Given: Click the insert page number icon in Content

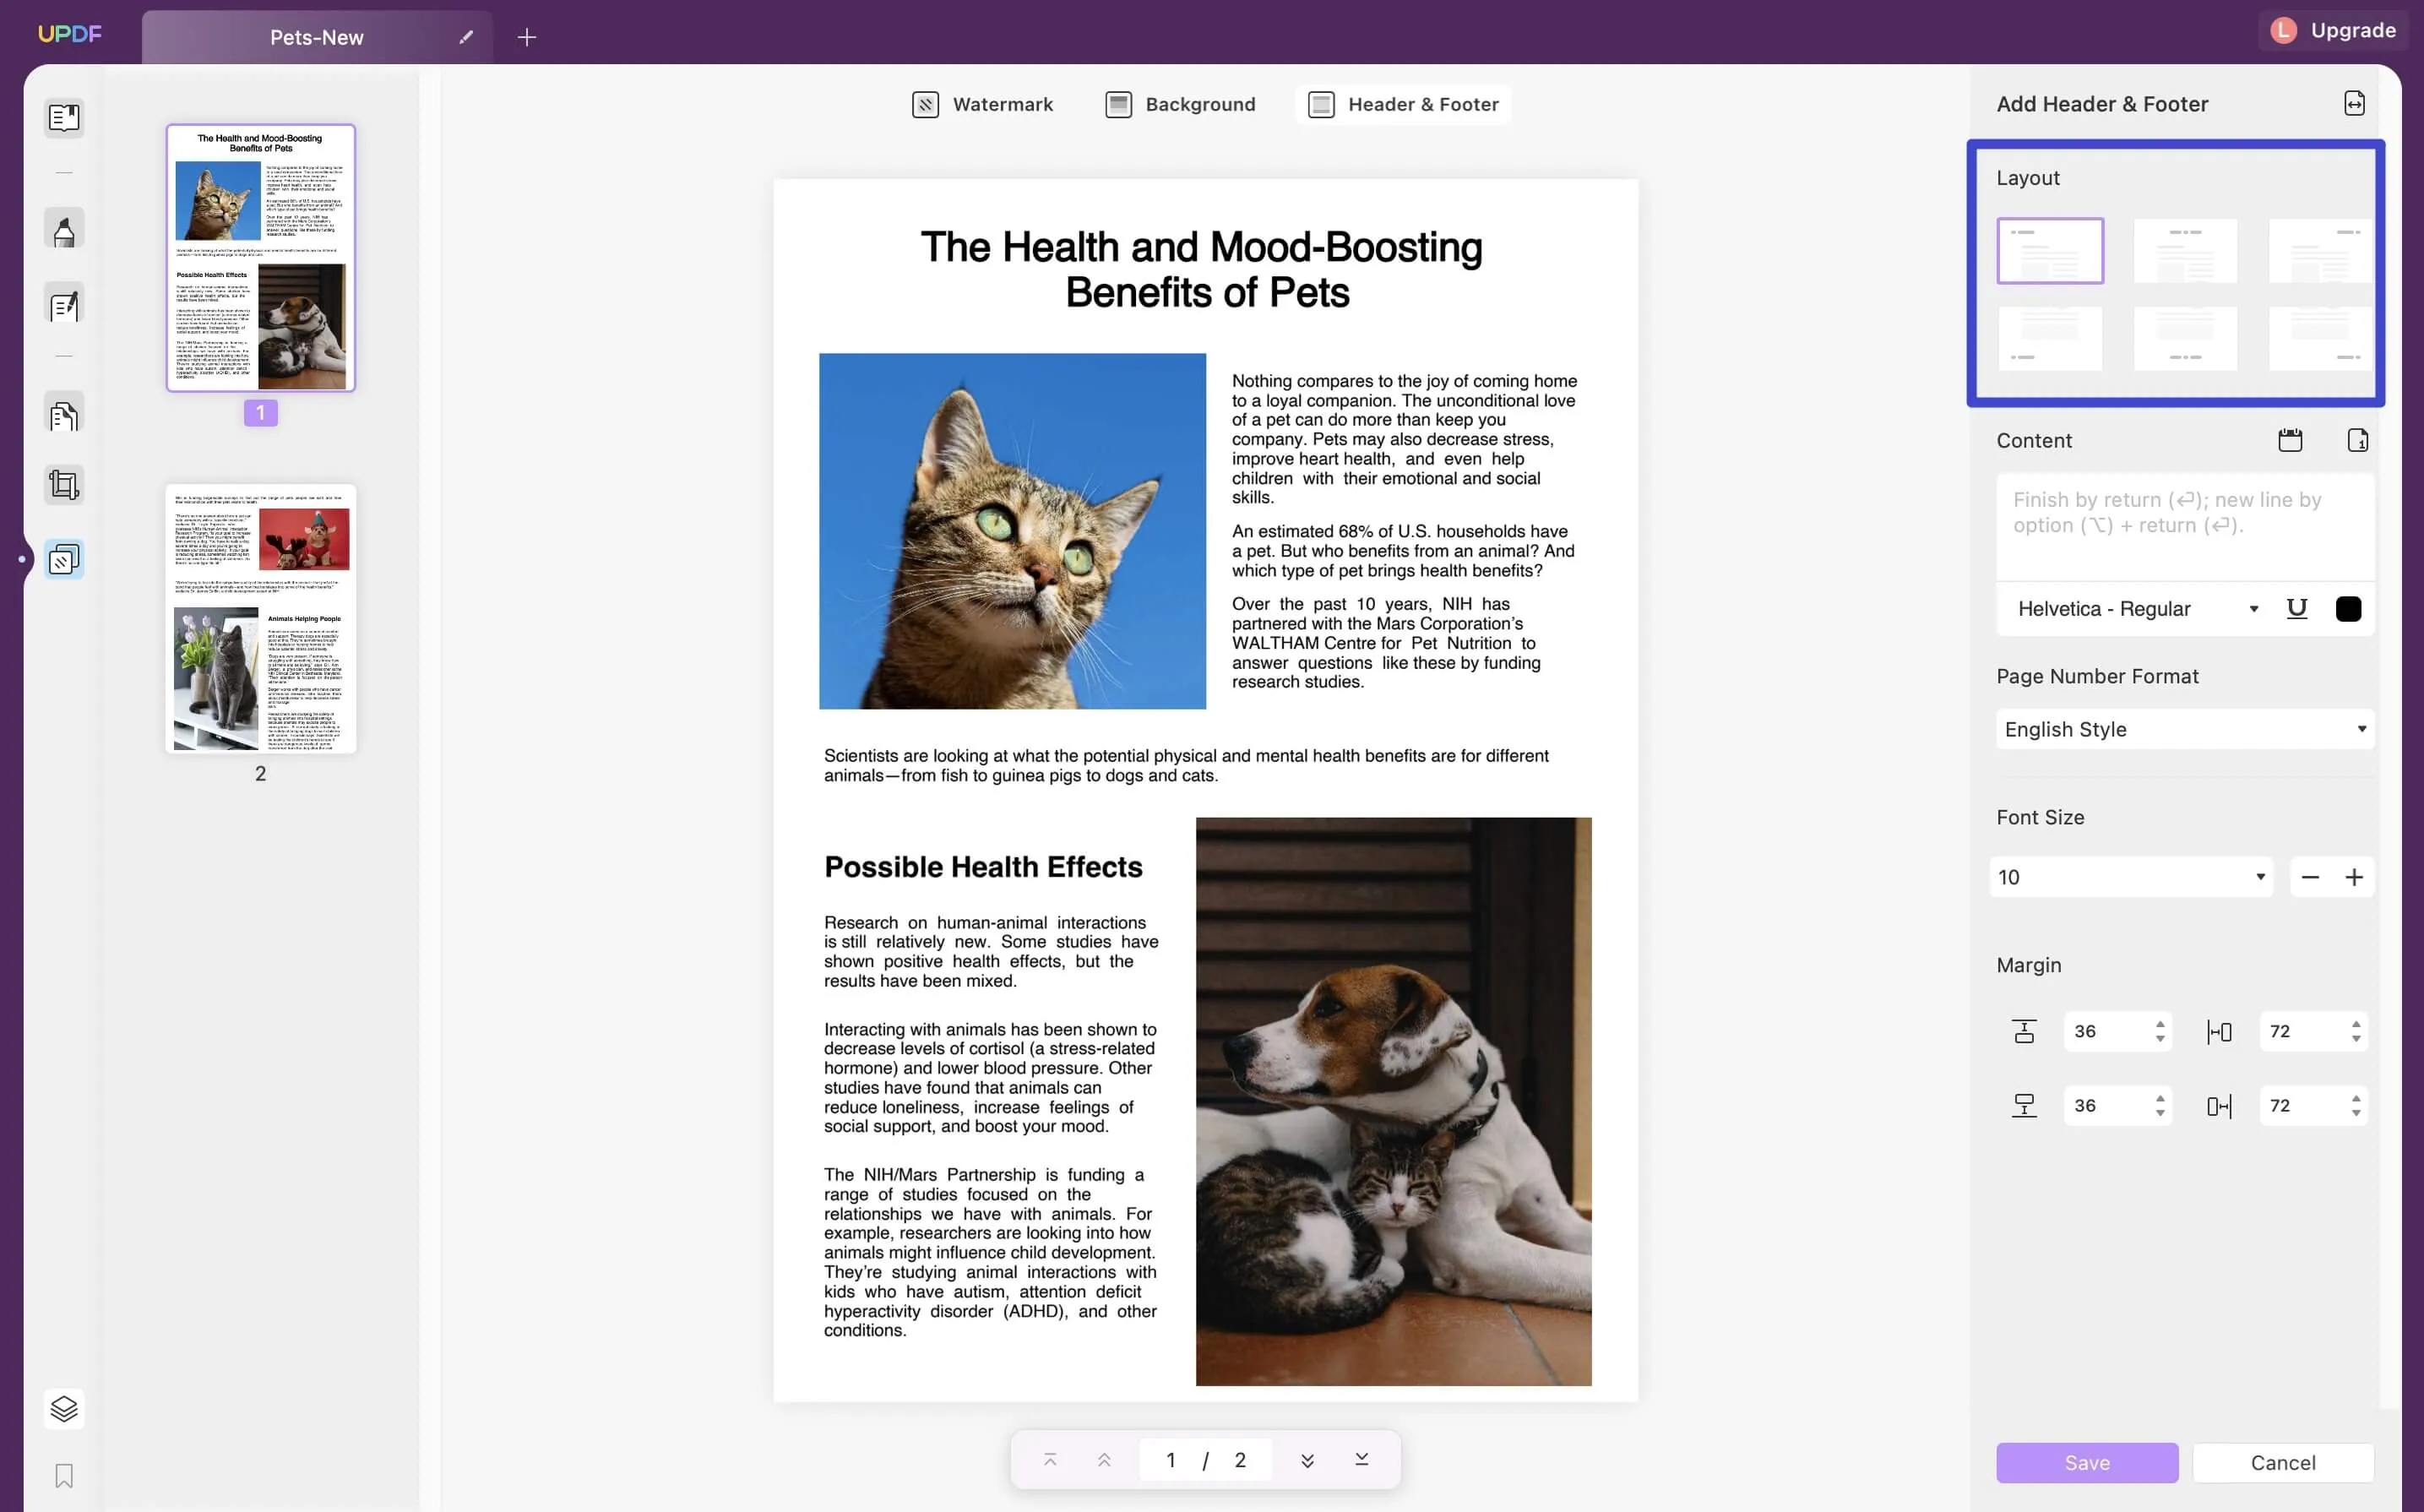Looking at the screenshot, I should pyautogui.click(x=2358, y=441).
